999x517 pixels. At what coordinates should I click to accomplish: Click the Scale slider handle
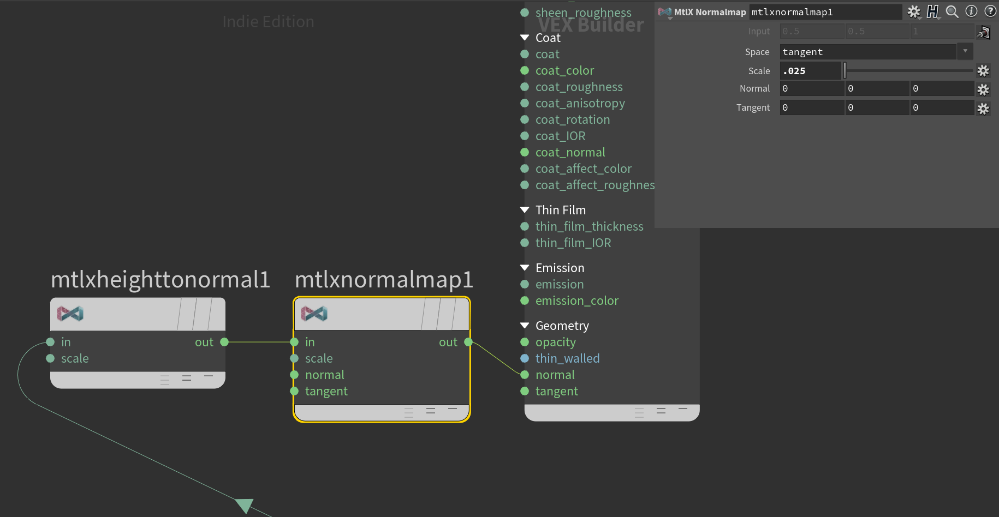click(x=845, y=70)
